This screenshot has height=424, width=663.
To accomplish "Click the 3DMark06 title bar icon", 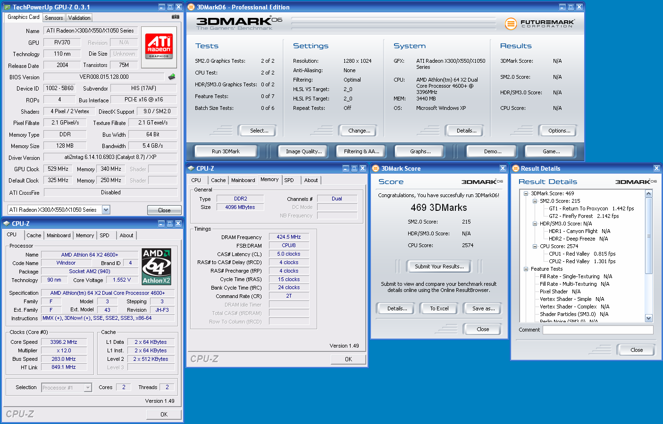I will click(x=191, y=7).
